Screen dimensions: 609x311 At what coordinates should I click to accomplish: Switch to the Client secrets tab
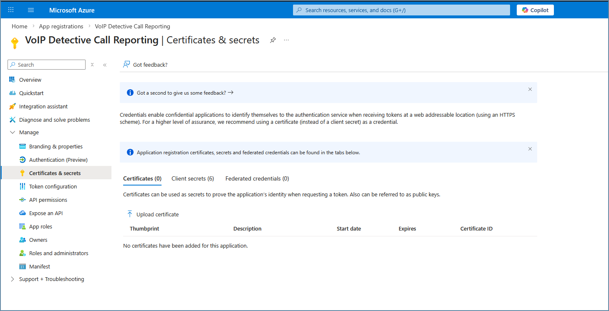point(193,178)
